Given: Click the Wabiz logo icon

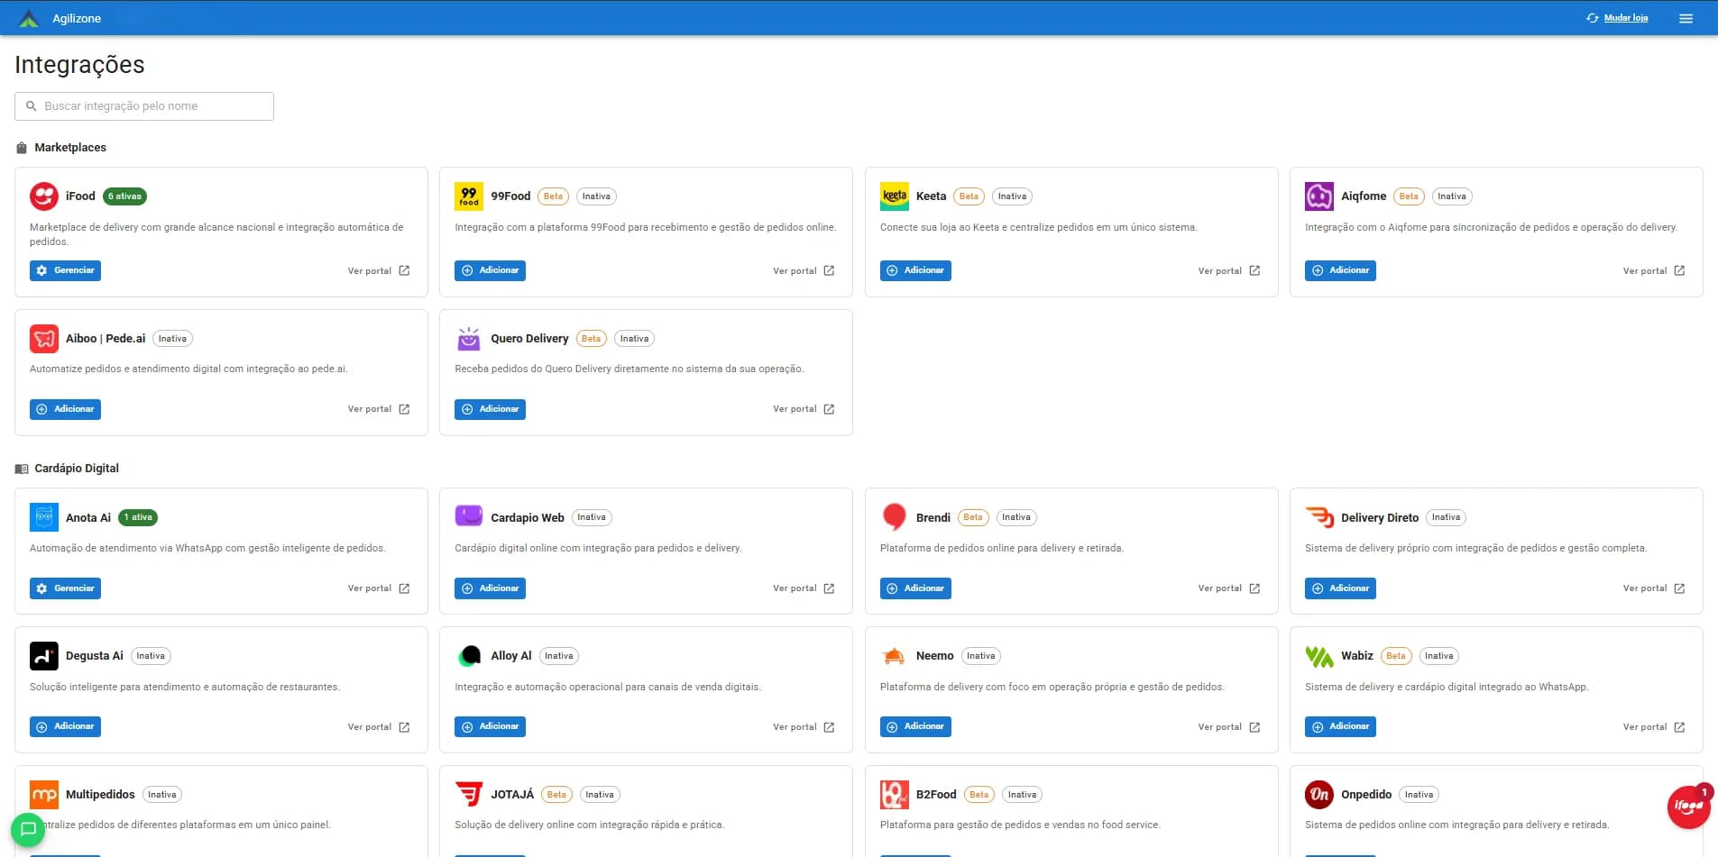Looking at the screenshot, I should coord(1319,656).
